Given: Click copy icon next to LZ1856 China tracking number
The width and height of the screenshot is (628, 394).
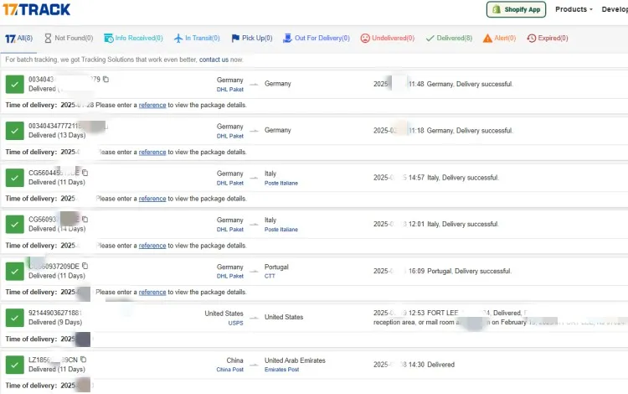Looking at the screenshot, I should 84,360.
